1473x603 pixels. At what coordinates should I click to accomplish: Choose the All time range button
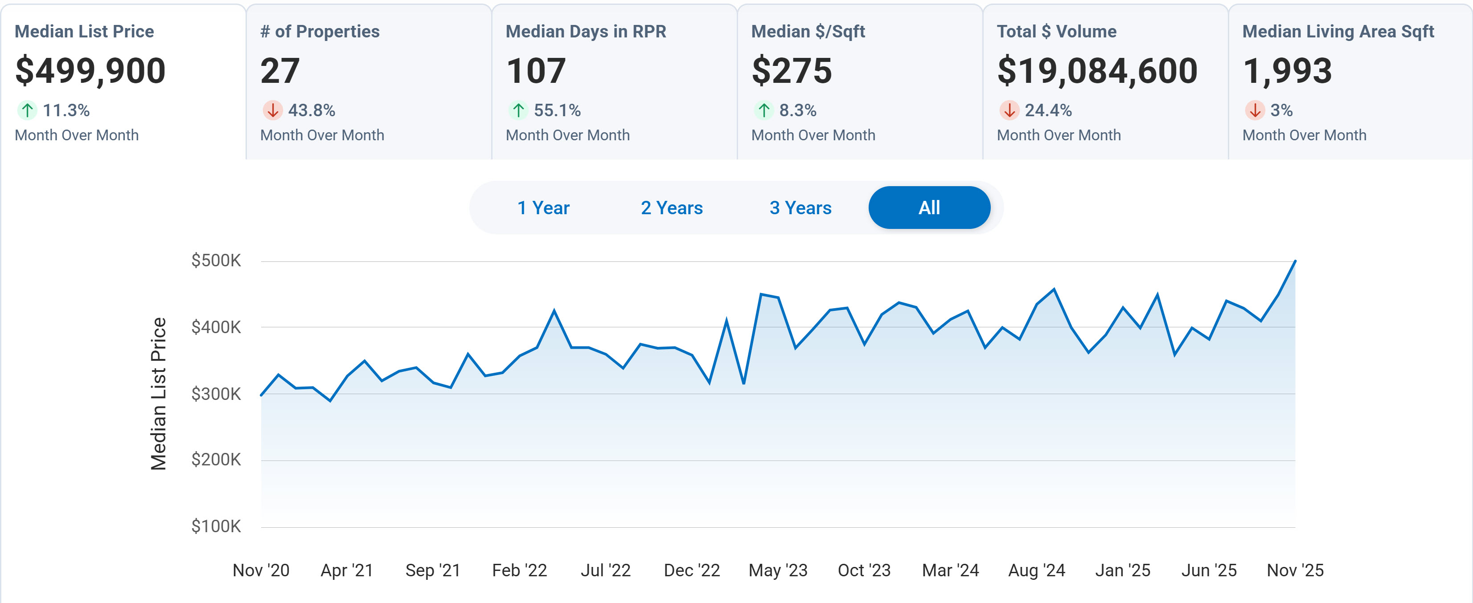click(929, 208)
